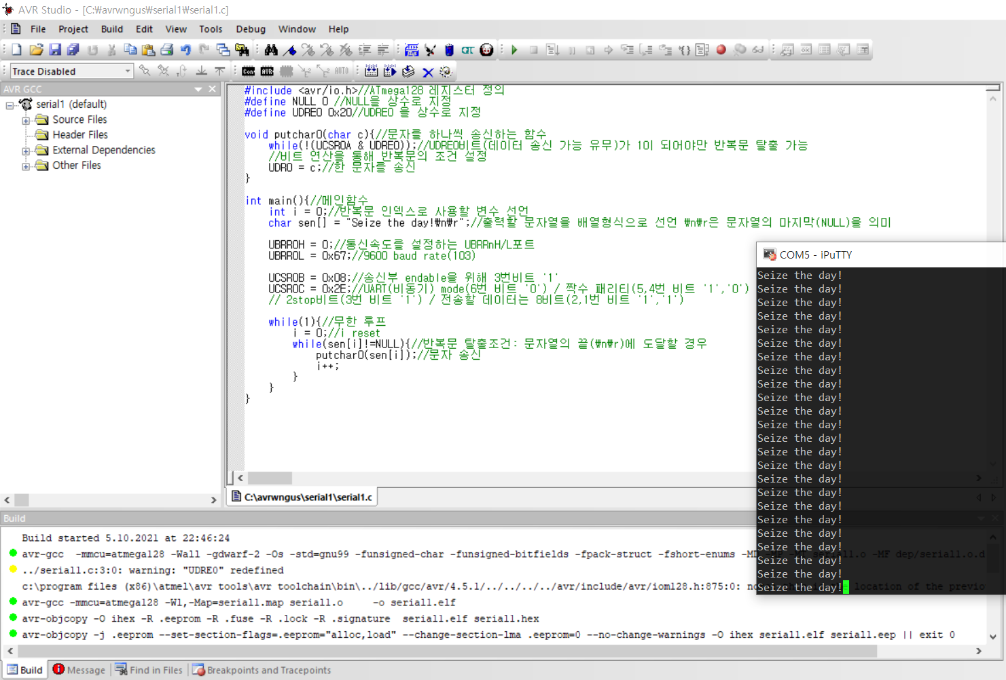Click project panel scroll right arrow
Viewport: 1006px width, 680px height.
click(213, 500)
